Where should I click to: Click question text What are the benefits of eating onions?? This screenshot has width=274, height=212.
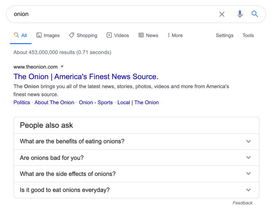coord(72,141)
